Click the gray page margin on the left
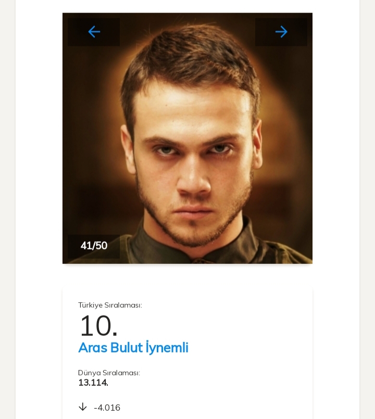The height and width of the screenshot is (419, 375). 7,208
